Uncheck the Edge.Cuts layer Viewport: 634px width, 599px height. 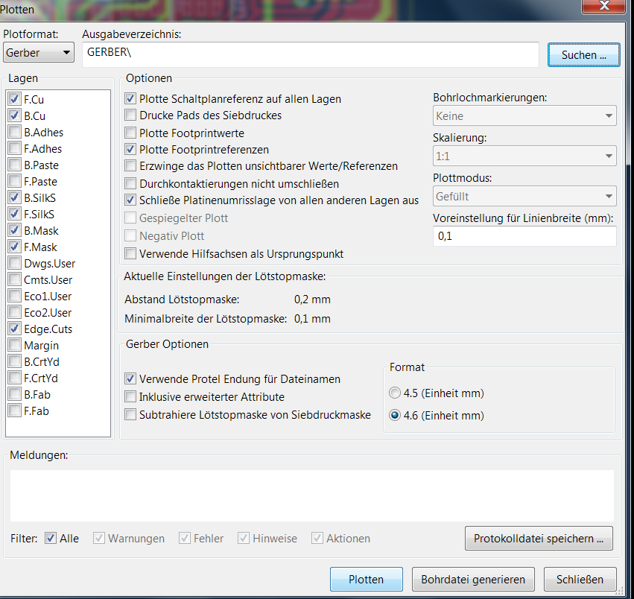click(15, 329)
